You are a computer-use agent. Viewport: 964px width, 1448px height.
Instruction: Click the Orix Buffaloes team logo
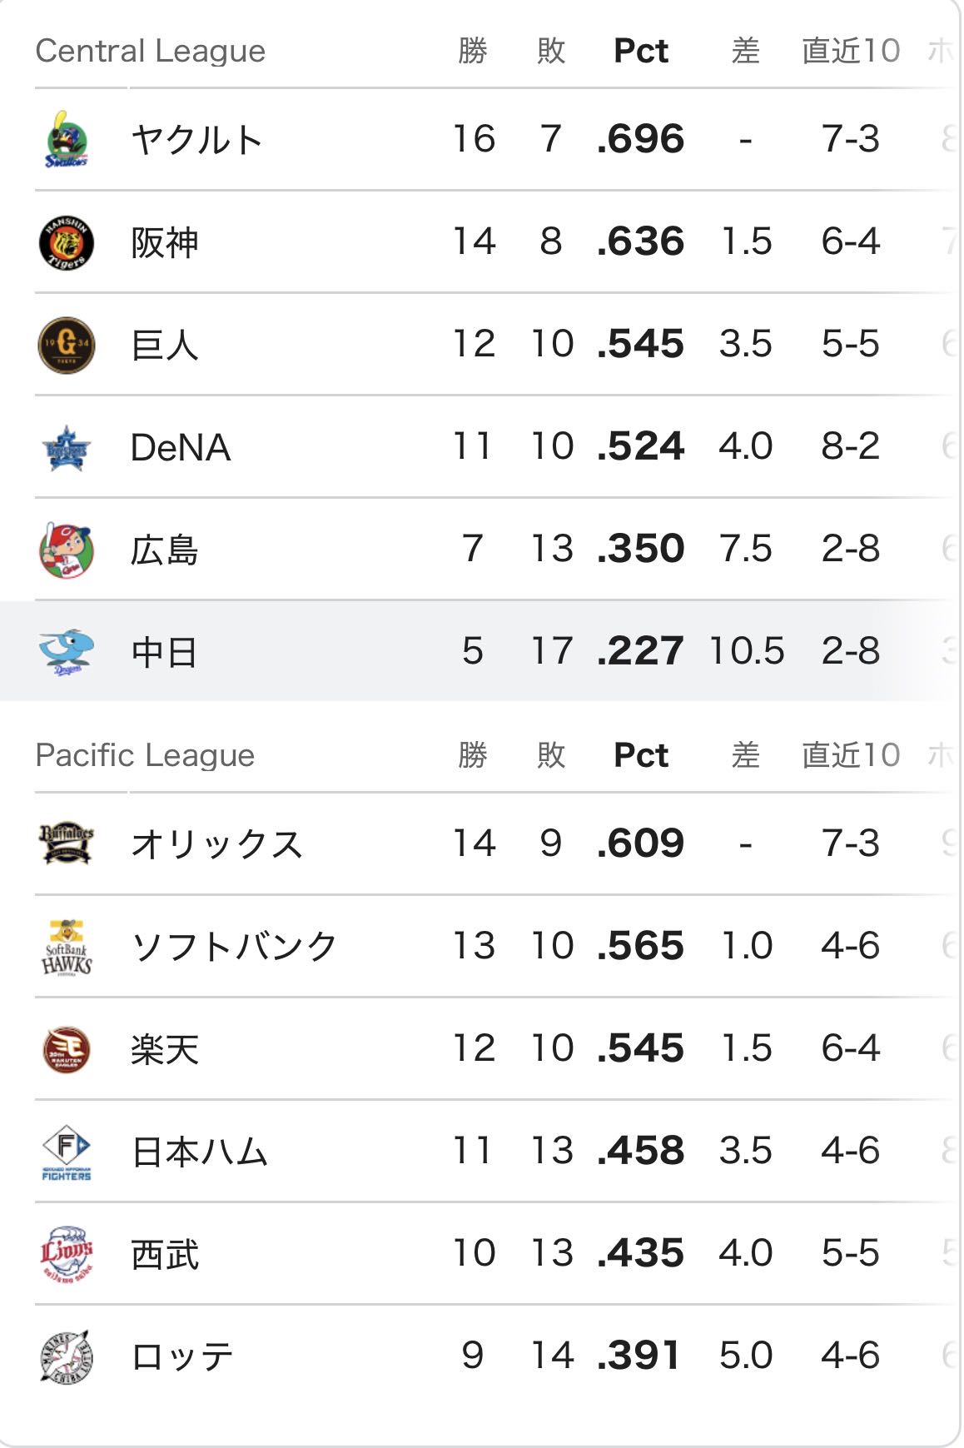pos(67,843)
